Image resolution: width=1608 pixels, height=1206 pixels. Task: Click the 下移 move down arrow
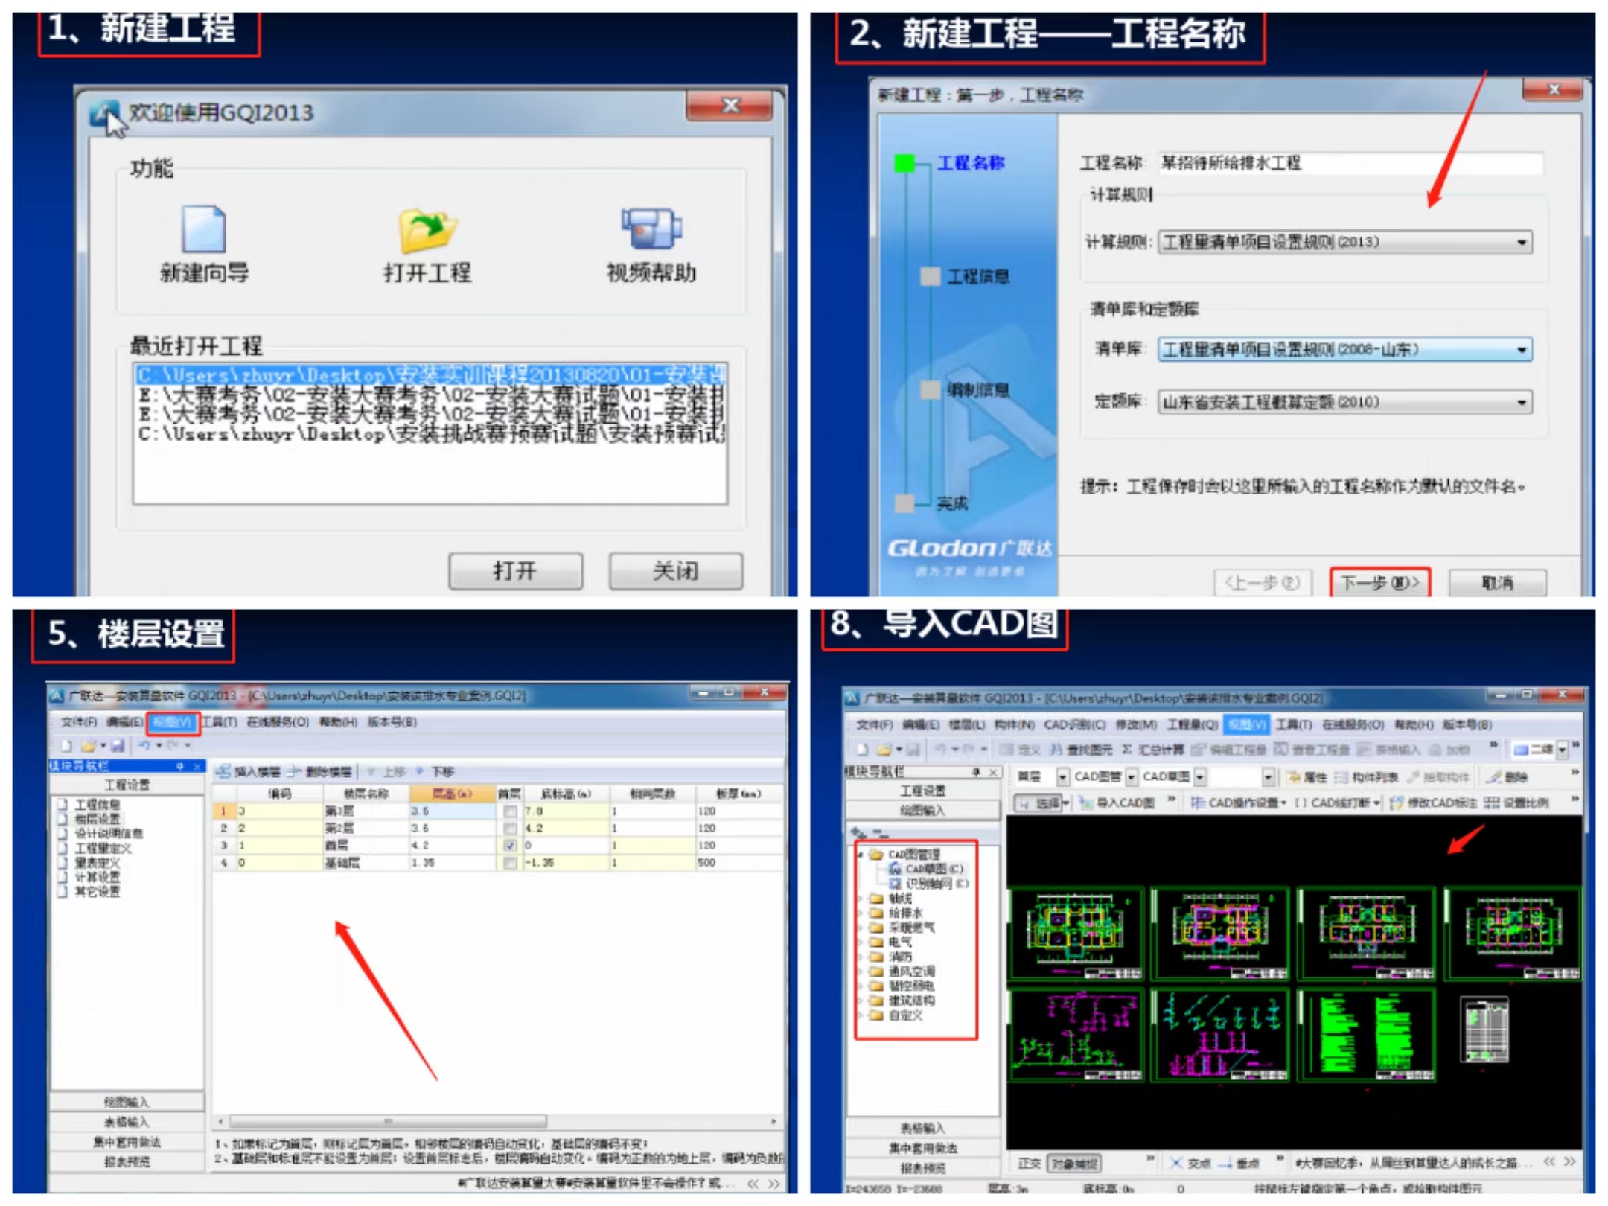pos(420,771)
